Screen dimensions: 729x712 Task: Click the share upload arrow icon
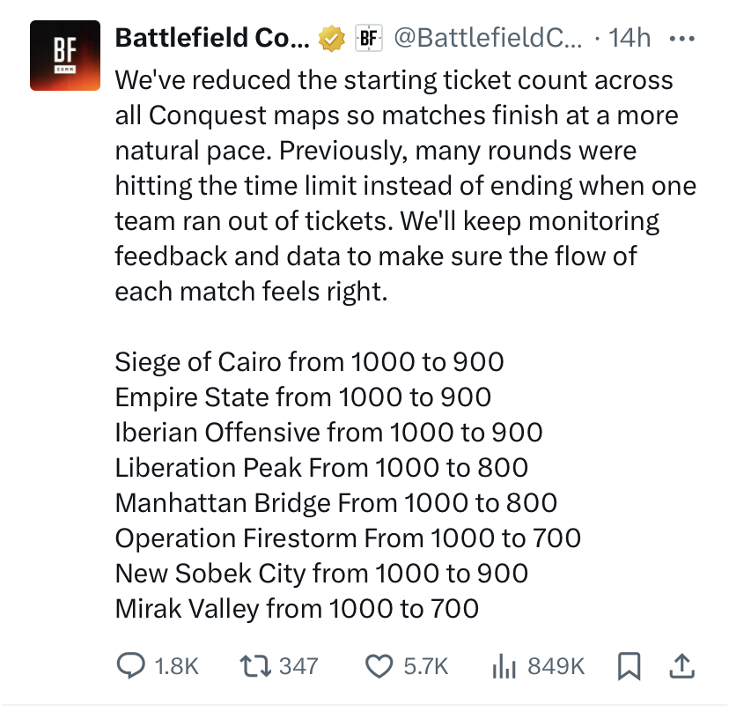tap(681, 666)
